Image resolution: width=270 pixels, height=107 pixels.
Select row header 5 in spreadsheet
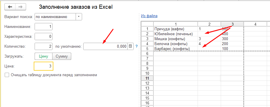147,49
